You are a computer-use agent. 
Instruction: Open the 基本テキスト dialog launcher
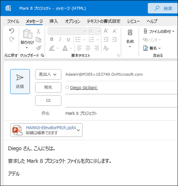(x=119, y=56)
